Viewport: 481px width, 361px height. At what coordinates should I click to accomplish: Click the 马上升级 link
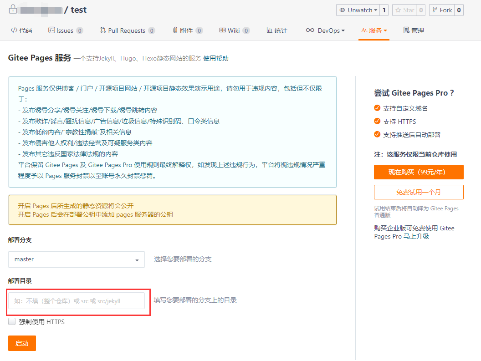[416, 236]
